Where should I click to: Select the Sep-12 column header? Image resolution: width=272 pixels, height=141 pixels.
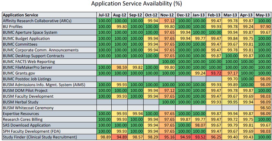point(136,15)
